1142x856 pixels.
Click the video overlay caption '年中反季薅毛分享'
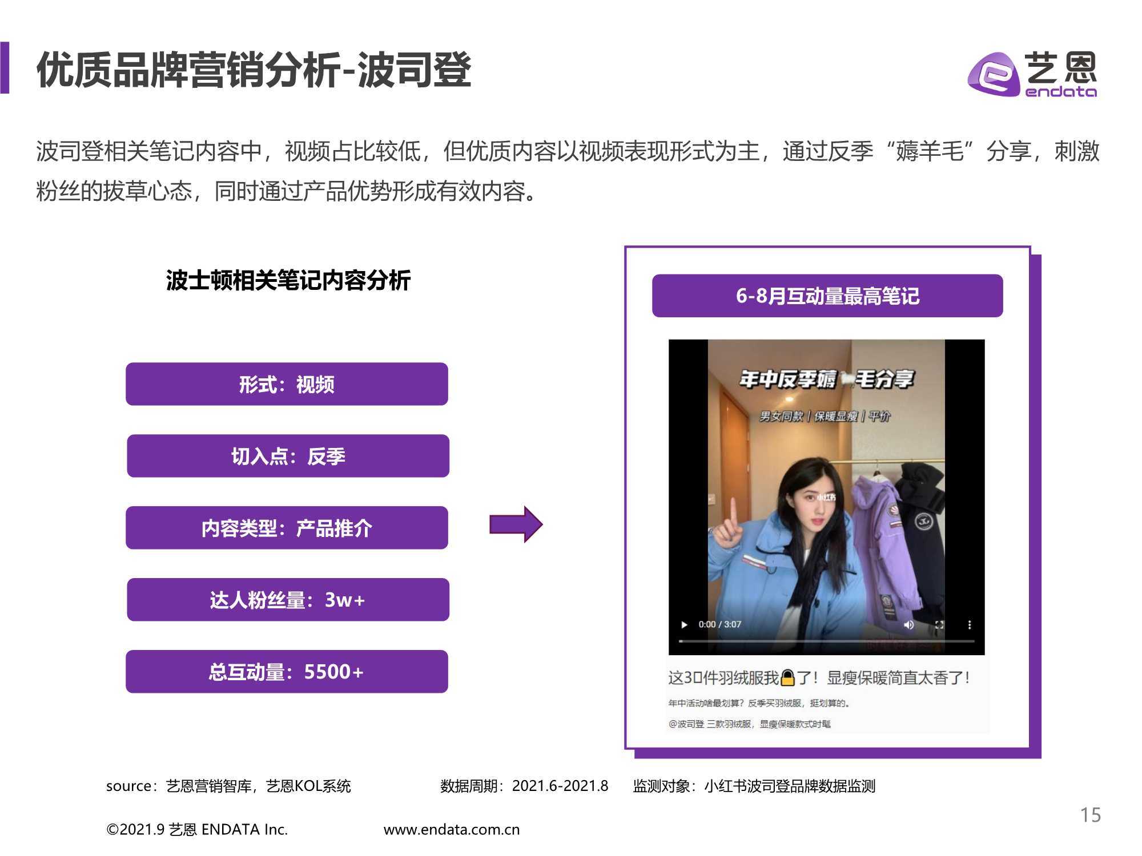tap(826, 379)
